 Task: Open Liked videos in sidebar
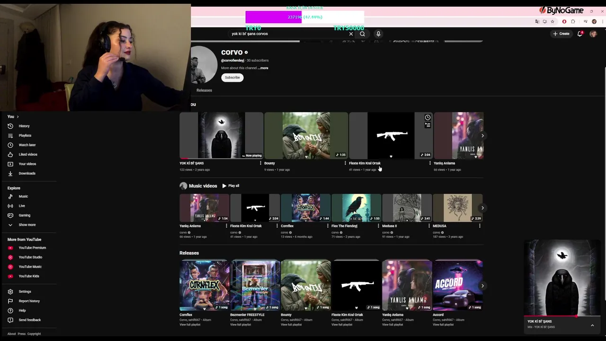[x=28, y=154]
